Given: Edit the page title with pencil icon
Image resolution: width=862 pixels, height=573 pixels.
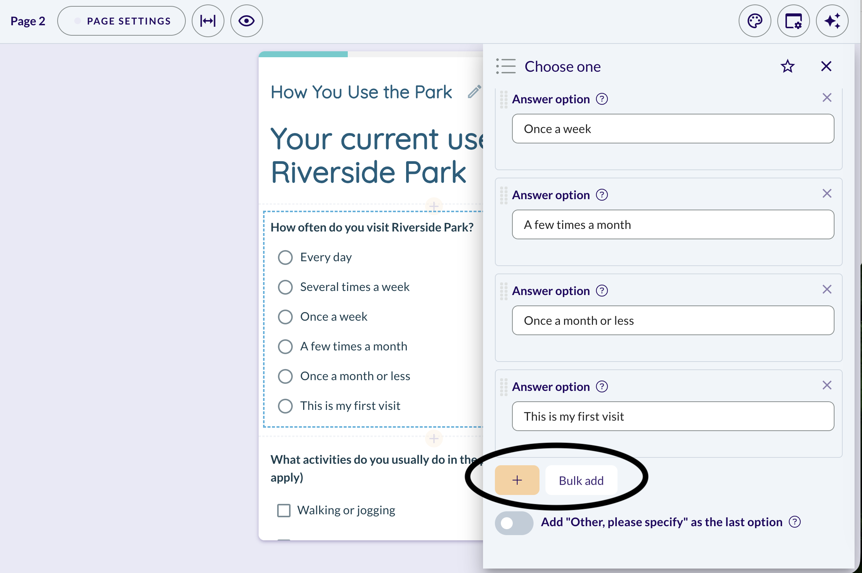Looking at the screenshot, I should coord(474,92).
